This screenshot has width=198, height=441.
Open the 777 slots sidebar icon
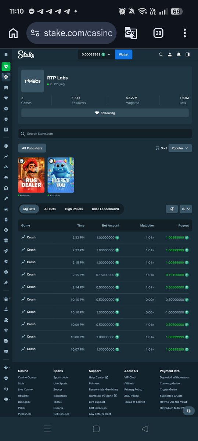click(6, 167)
